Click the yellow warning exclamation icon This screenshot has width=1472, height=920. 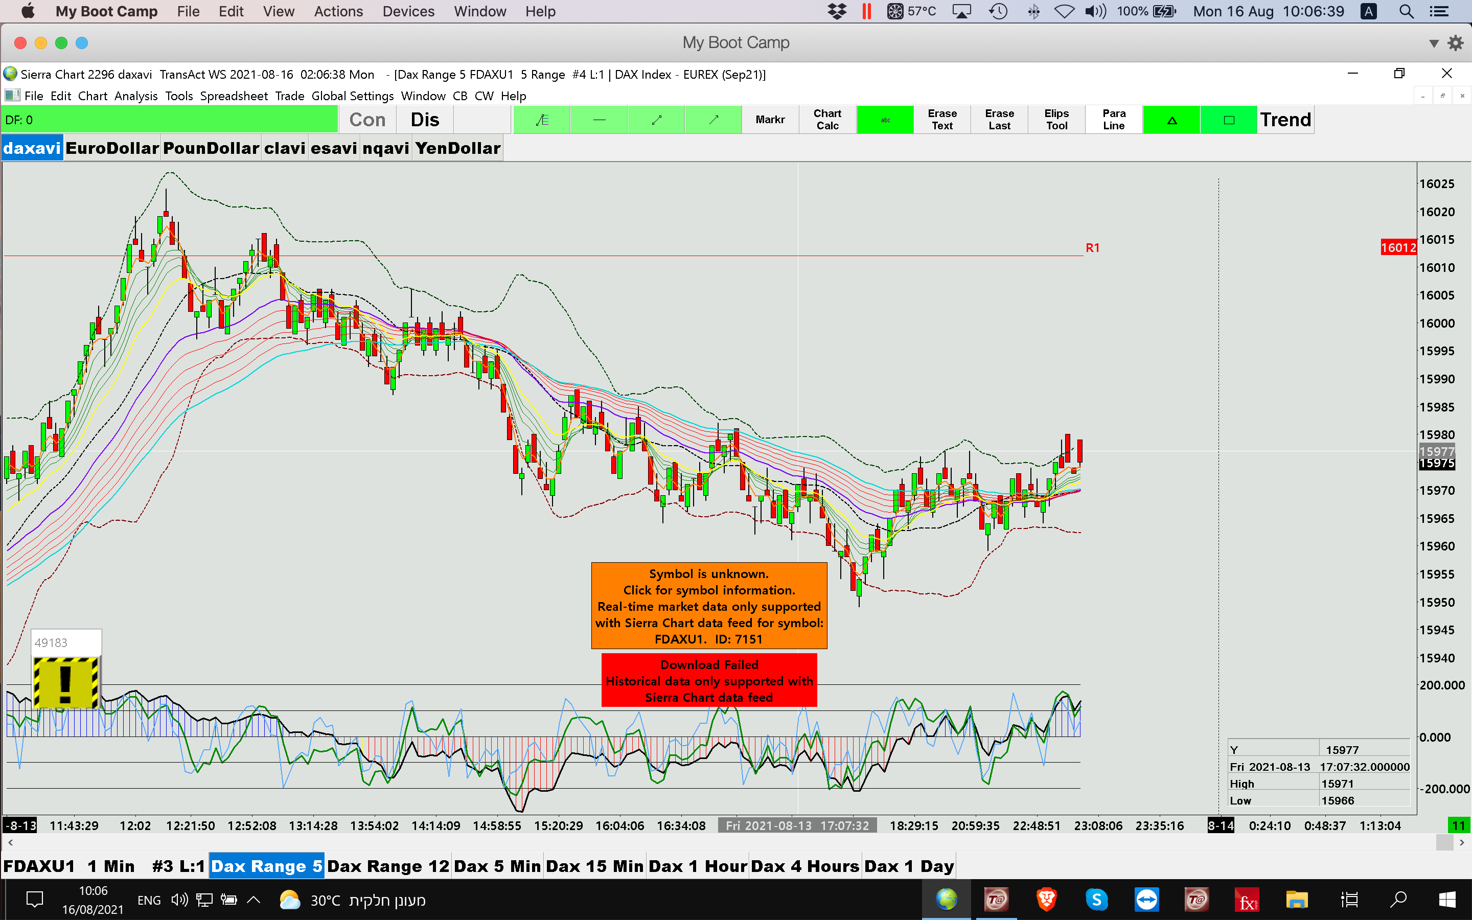click(x=66, y=682)
